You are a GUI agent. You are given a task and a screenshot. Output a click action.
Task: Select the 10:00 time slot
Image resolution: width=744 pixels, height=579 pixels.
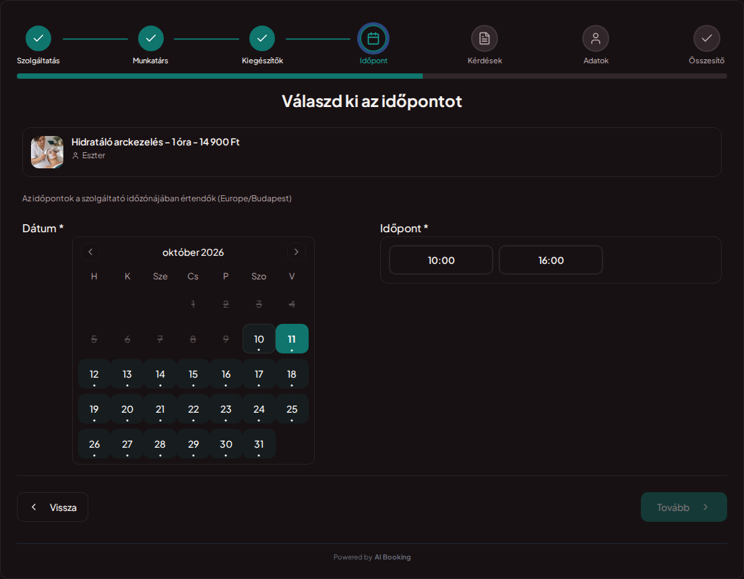[441, 260]
